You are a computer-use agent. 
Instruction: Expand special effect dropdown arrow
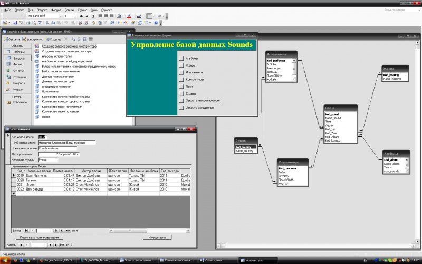[x=164, y=16]
